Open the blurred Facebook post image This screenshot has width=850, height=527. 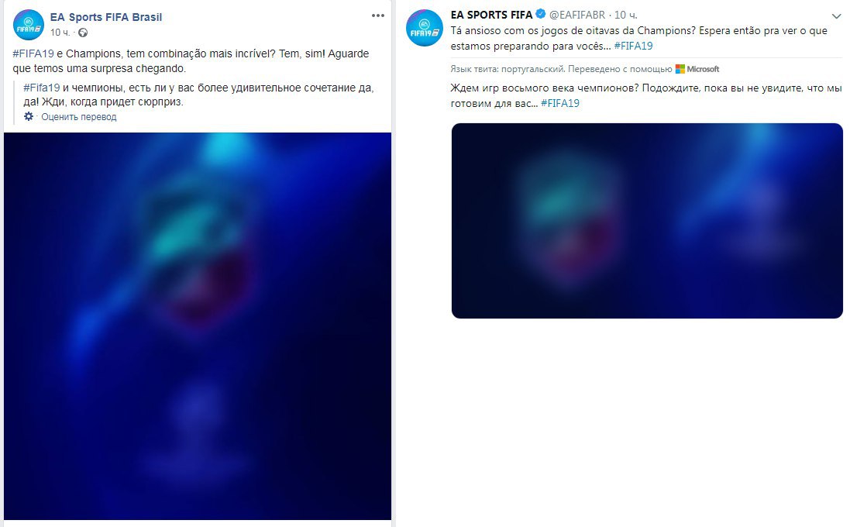[198, 325]
